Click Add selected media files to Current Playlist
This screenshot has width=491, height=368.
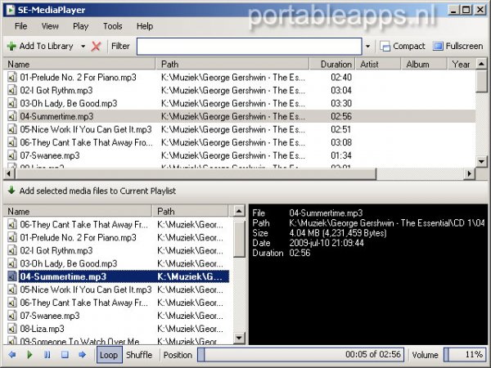[98, 191]
